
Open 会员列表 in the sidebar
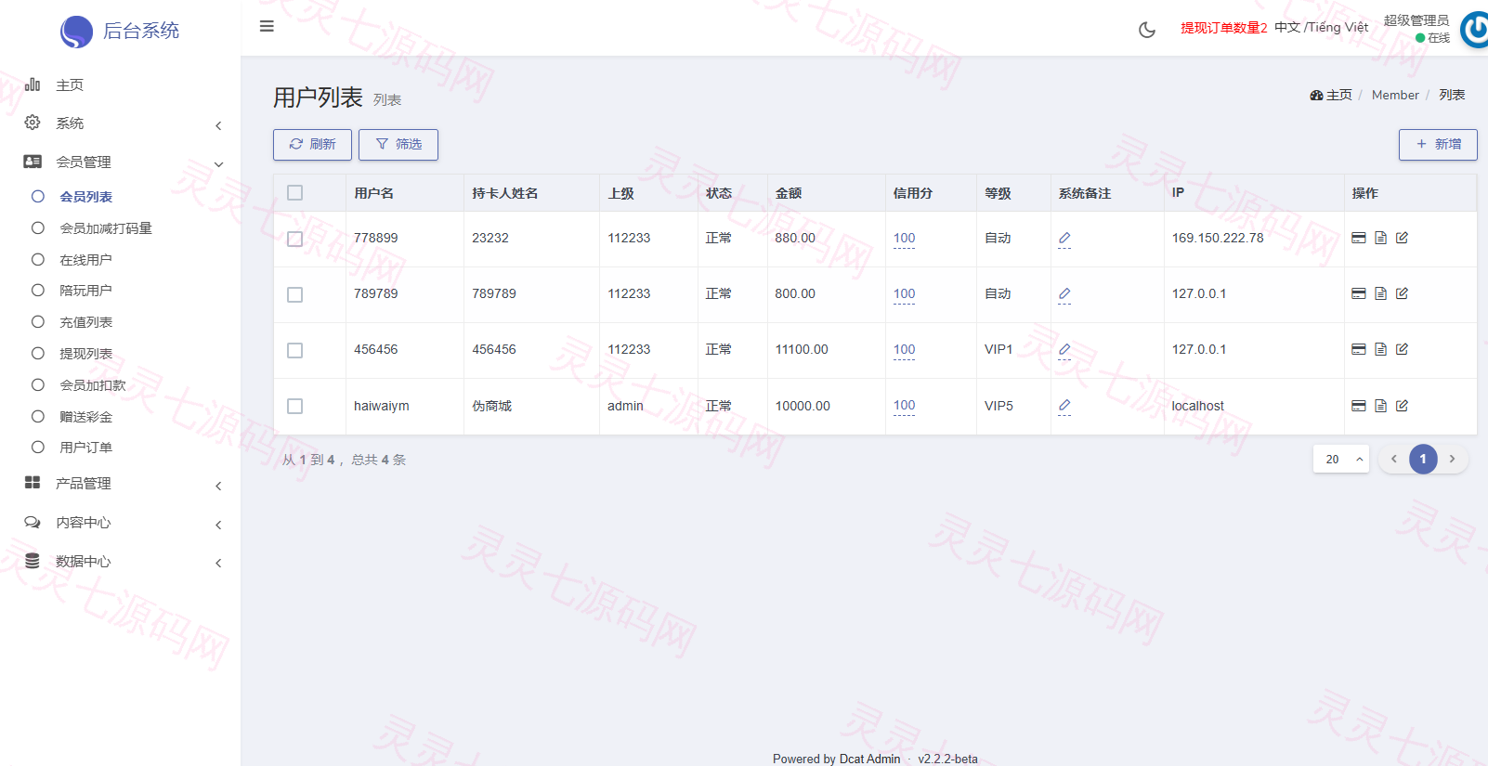pyautogui.click(x=85, y=197)
